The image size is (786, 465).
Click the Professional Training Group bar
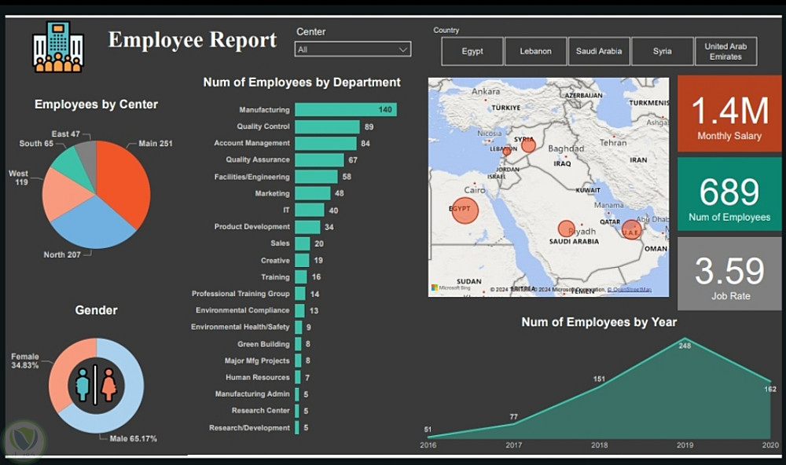point(299,294)
